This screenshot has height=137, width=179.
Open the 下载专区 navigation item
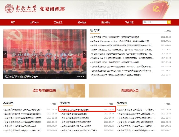(129, 22)
